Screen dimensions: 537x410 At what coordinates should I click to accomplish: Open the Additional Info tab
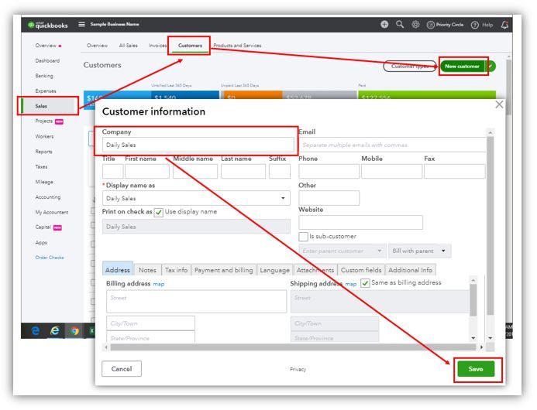410,270
